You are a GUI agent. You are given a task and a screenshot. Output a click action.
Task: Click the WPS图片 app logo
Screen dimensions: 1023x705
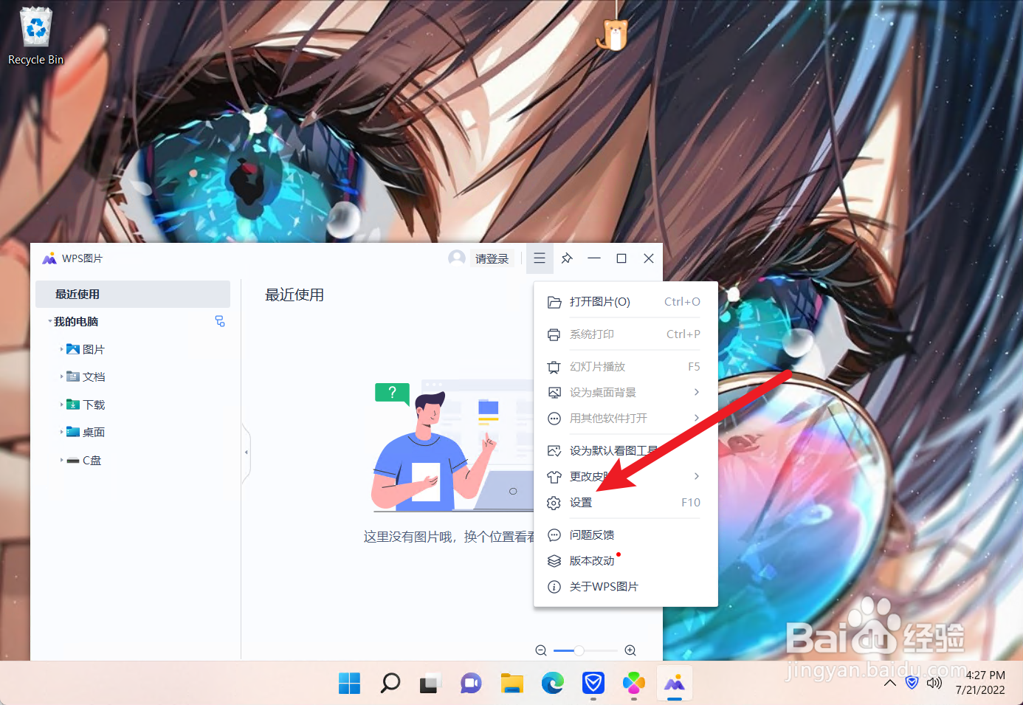(x=49, y=258)
